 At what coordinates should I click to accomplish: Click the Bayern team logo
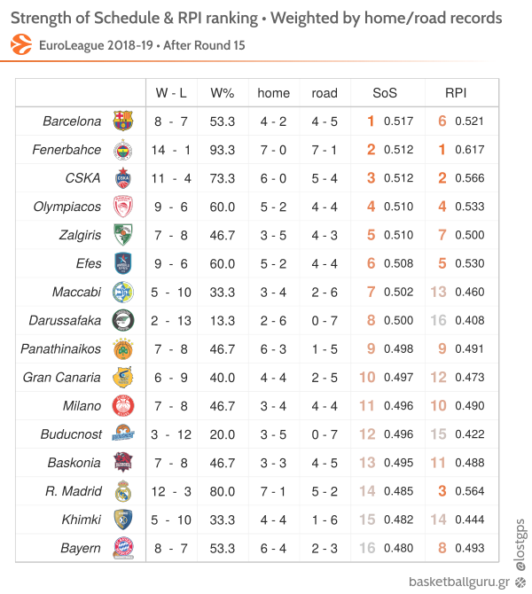point(123,548)
